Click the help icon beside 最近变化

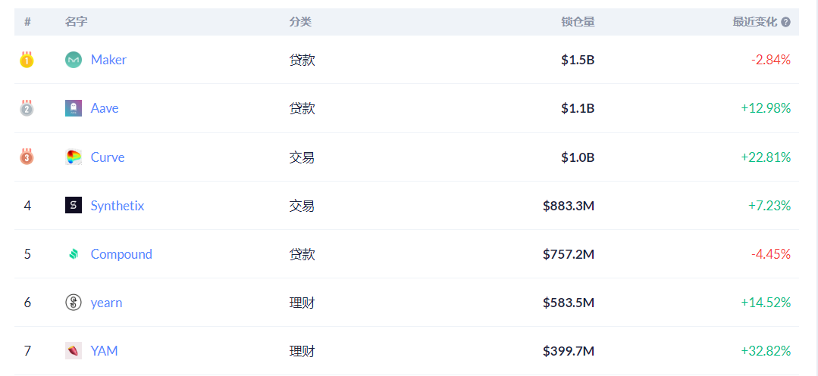(785, 22)
